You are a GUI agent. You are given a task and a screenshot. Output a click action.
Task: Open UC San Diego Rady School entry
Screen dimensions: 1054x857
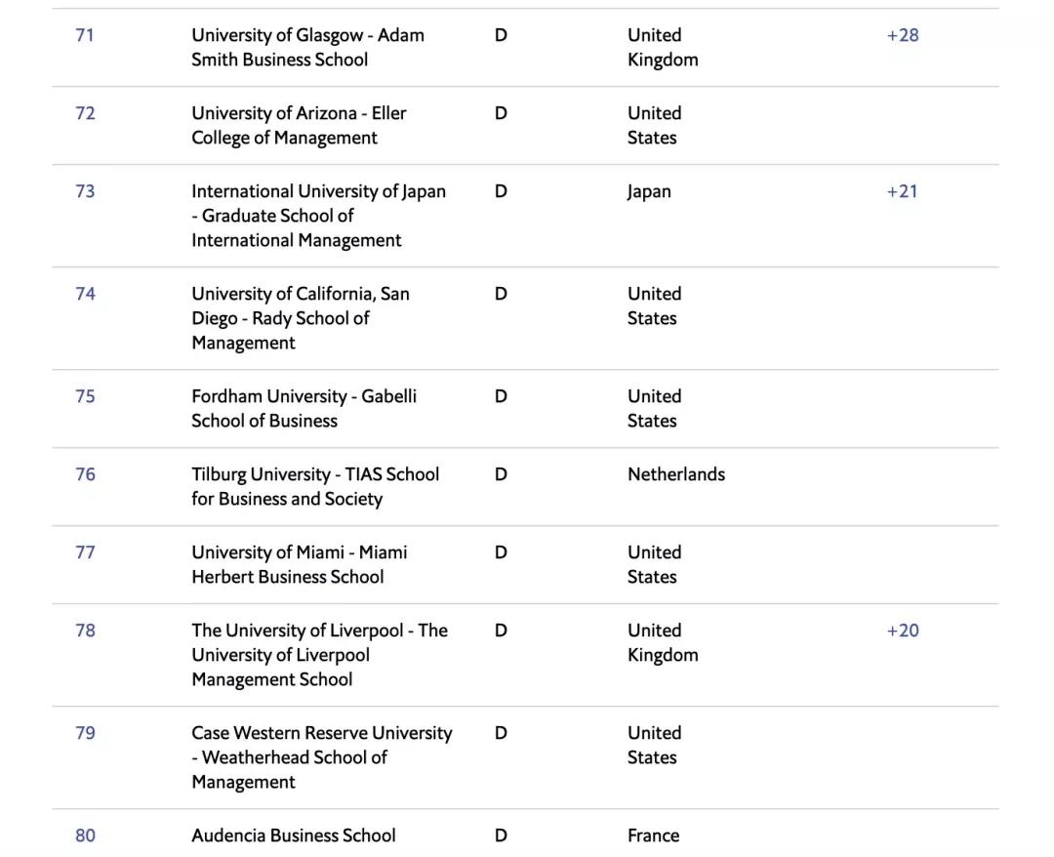pyautogui.click(x=300, y=317)
